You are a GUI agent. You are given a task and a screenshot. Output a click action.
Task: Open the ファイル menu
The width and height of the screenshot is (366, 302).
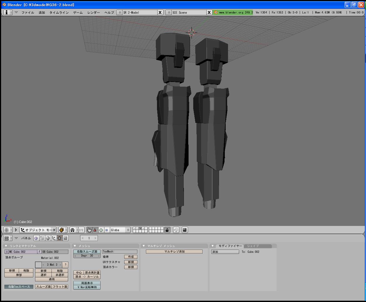[28, 13]
